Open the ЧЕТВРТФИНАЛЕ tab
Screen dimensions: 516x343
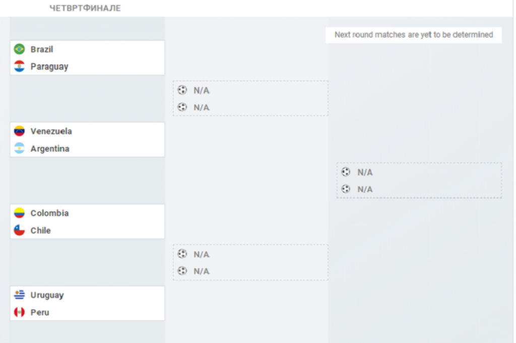[85, 9]
